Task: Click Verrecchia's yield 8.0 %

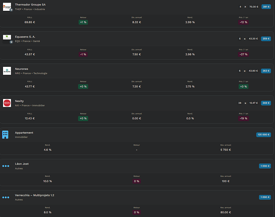Action: pyautogui.click(x=48, y=212)
